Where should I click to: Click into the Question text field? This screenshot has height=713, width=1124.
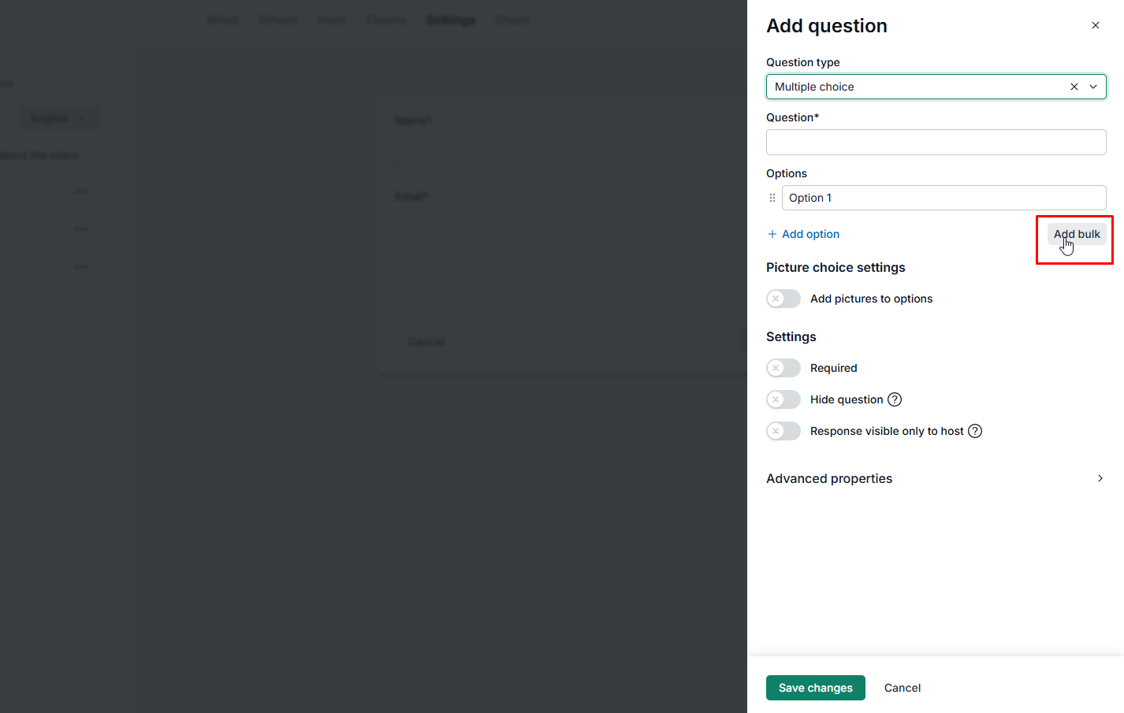click(x=936, y=143)
